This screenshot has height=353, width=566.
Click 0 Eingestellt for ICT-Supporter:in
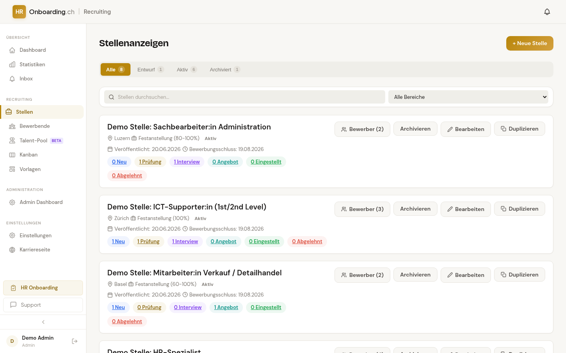pyautogui.click(x=264, y=241)
